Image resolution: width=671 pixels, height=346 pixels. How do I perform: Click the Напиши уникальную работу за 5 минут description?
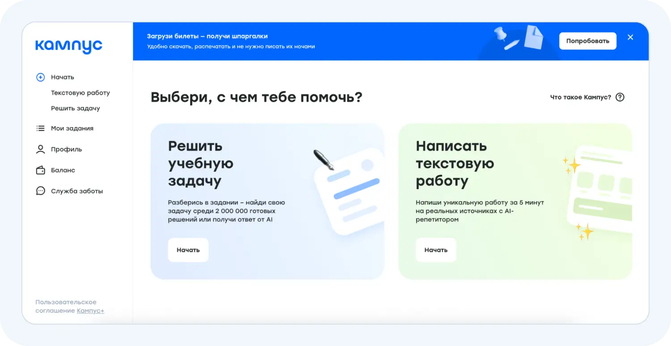click(480, 211)
